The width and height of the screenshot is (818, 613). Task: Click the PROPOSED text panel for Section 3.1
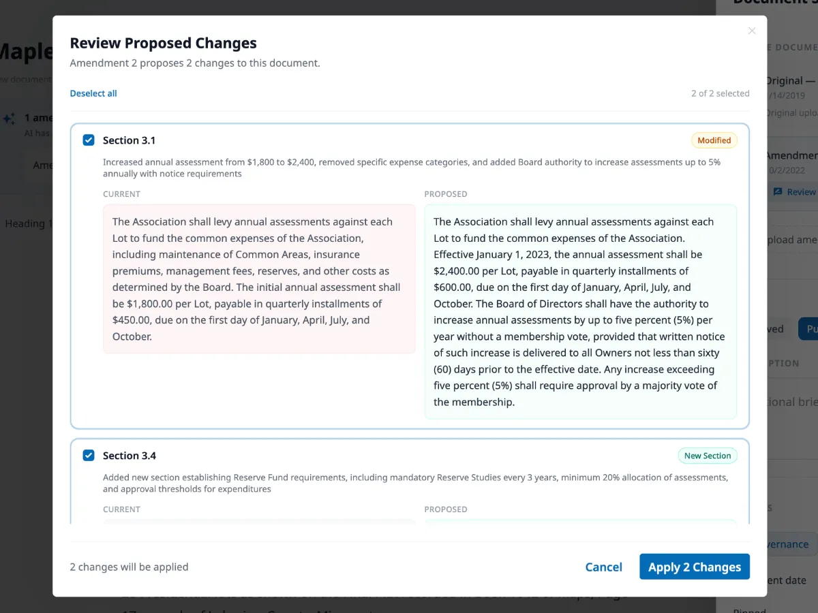[580, 311]
